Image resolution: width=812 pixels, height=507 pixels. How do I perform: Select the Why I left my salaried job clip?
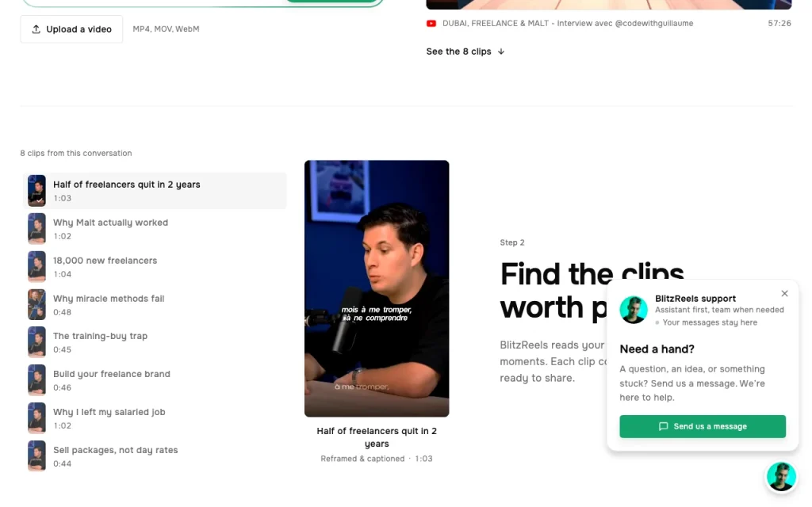tap(155, 418)
